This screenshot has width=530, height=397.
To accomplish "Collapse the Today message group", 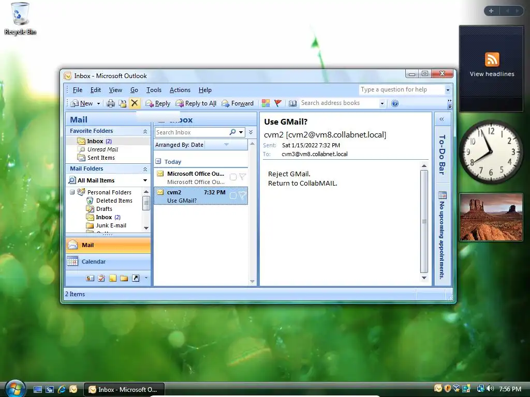I will point(158,161).
